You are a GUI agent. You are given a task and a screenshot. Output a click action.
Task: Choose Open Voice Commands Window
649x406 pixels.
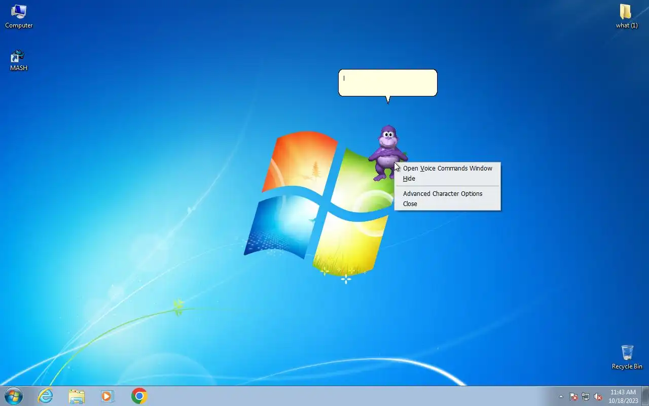(x=447, y=168)
